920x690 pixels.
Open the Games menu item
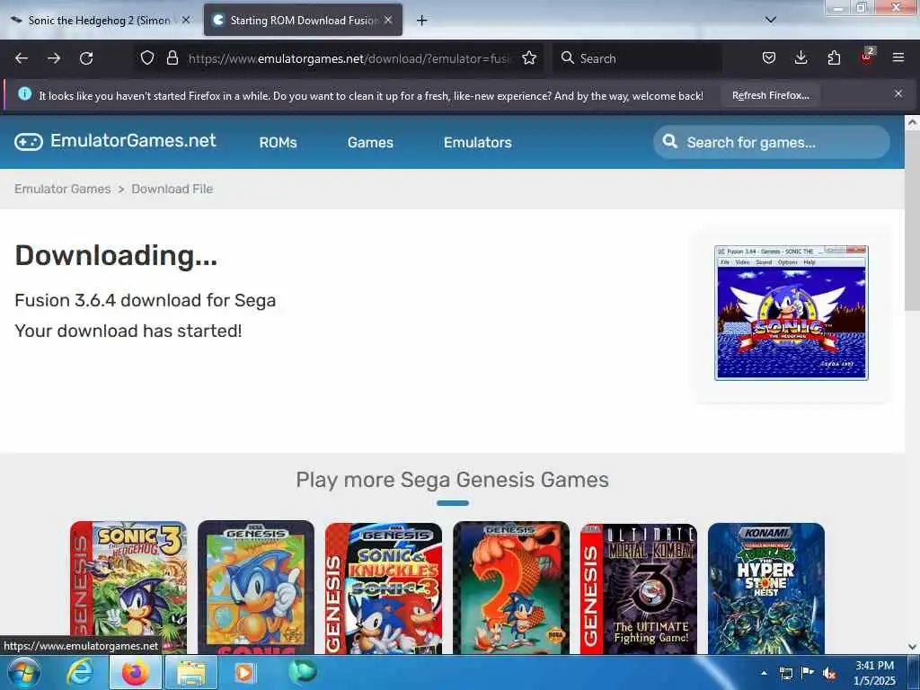[370, 143]
